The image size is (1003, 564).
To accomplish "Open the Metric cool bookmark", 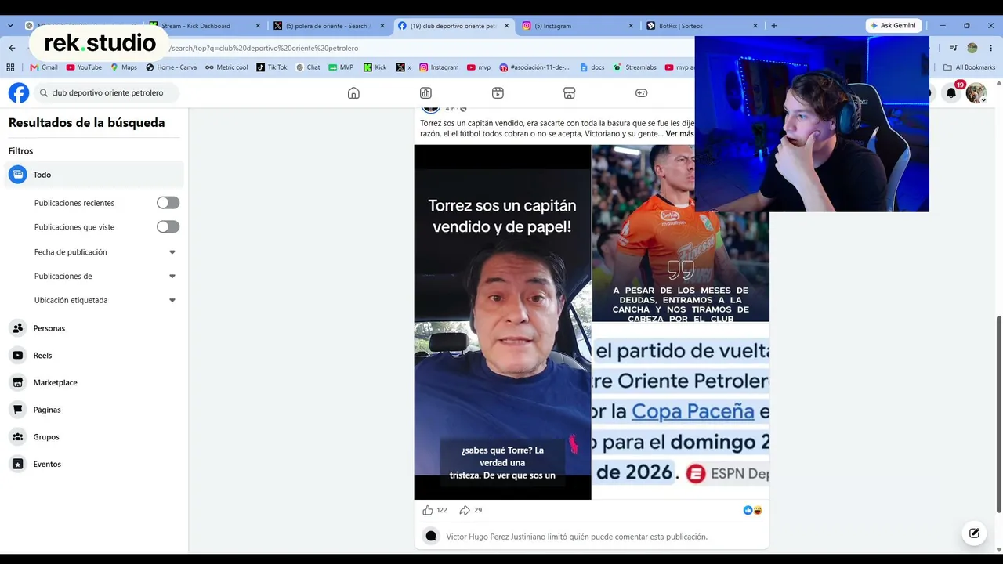I will 226,67.
